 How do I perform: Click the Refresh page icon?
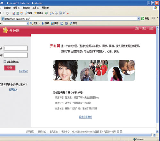[18, 13]
